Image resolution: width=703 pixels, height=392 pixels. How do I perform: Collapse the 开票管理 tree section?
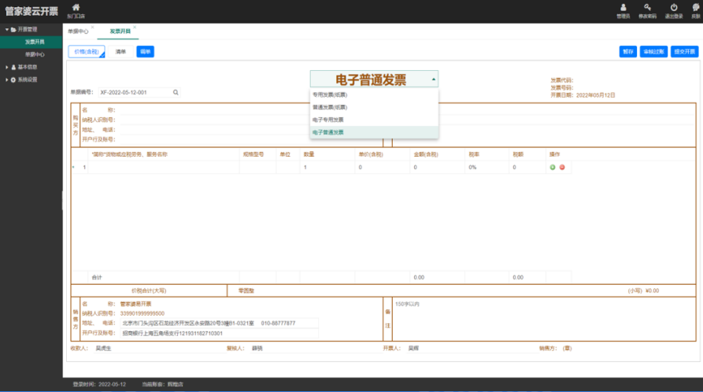(x=8, y=30)
